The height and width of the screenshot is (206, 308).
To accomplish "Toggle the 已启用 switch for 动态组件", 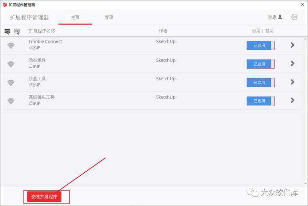I will pyautogui.click(x=261, y=64).
